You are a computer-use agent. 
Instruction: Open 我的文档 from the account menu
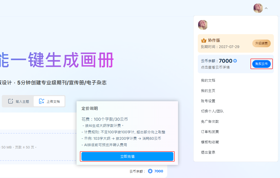pyautogui.click(x=208, y=80)
